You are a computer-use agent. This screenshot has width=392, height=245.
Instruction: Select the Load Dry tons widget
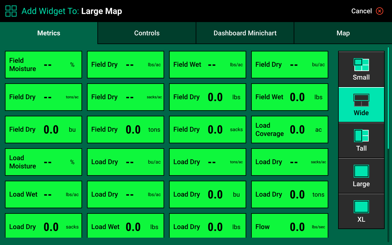pyautogui.click(x=289, y=194)
